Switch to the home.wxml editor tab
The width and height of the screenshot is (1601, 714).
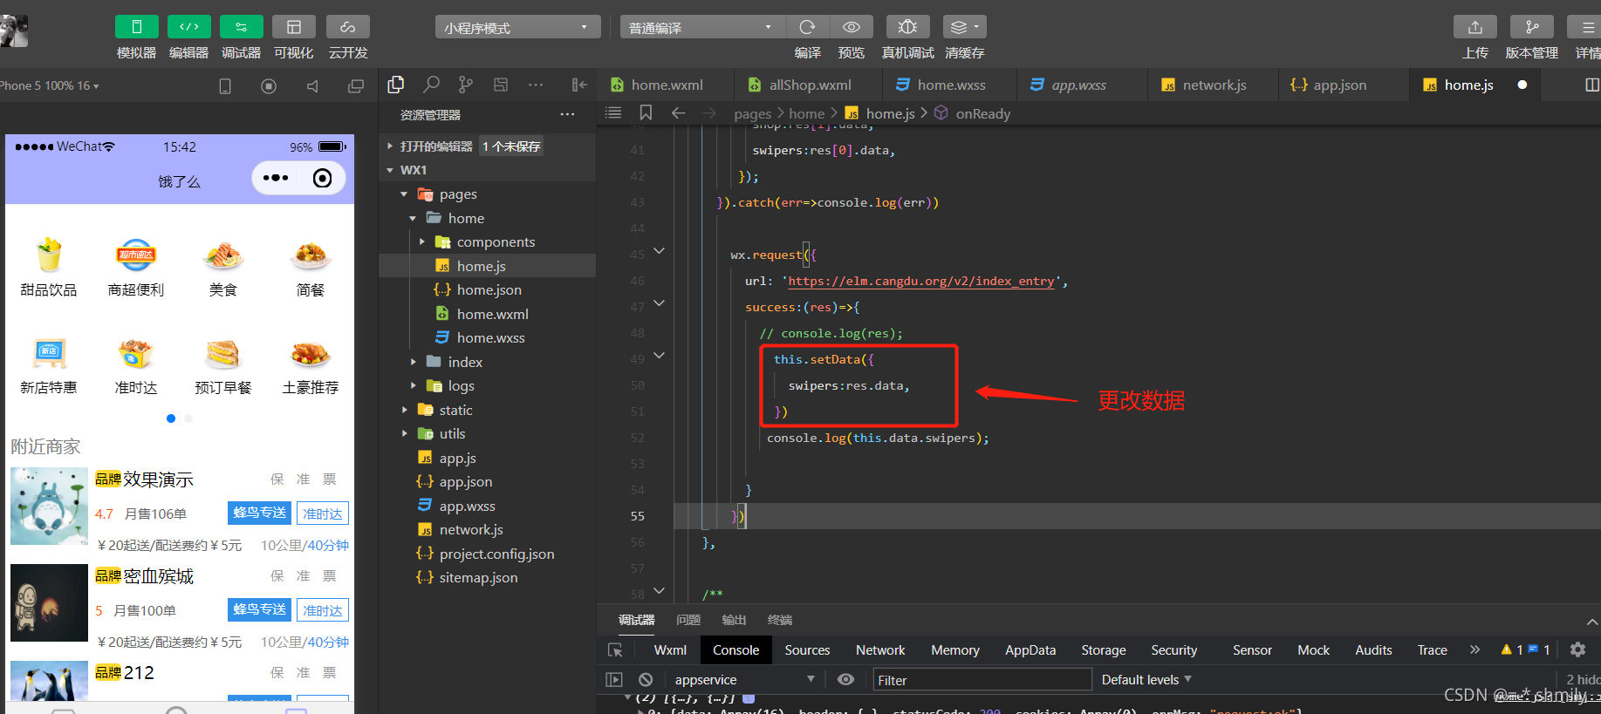tap(666, 85)
